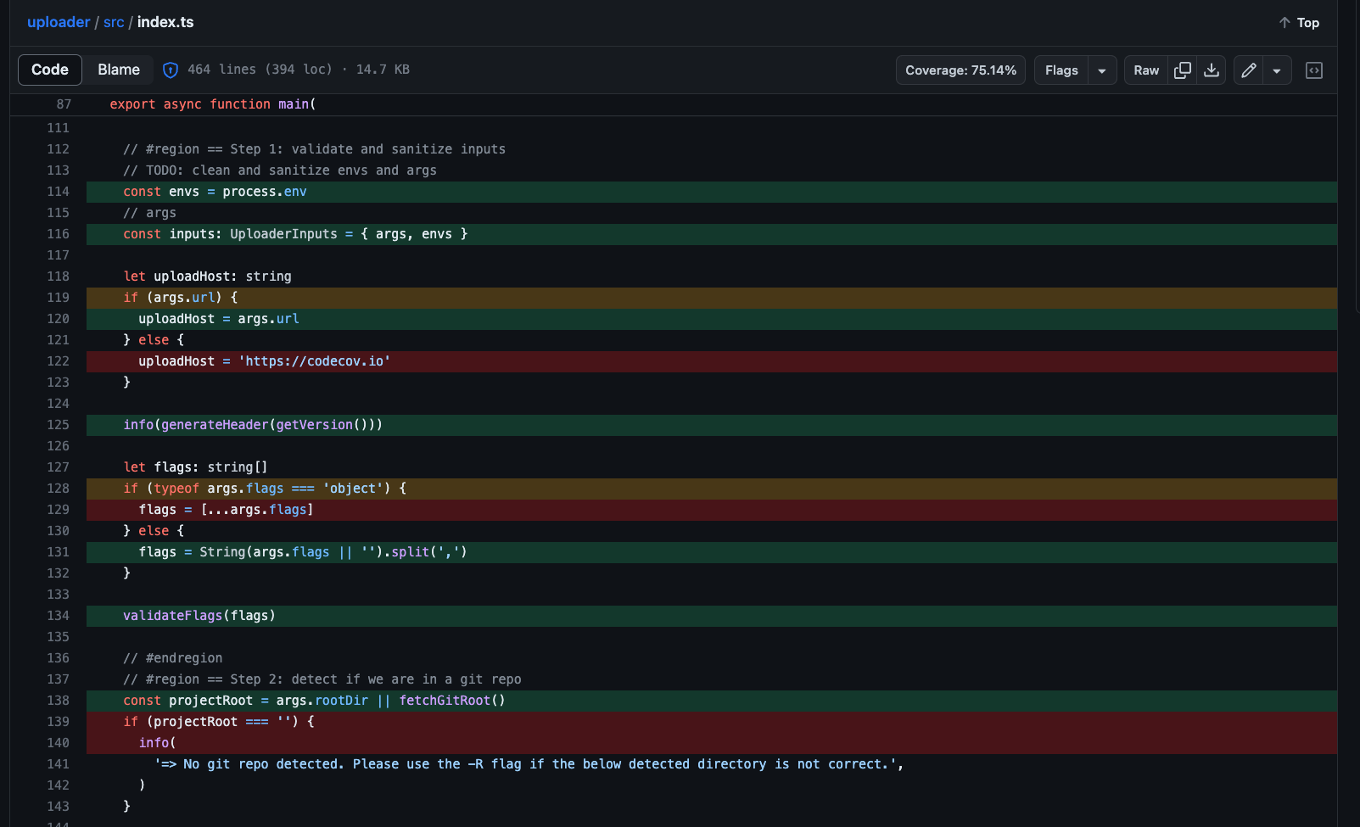Open the Raw file view

(x=1146, y=70)
